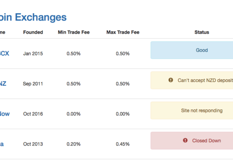Image resolution: width=233 pixels, height=164 pixels.
Task: Open the NZ exchange link
Action: [x=3, y=84]
